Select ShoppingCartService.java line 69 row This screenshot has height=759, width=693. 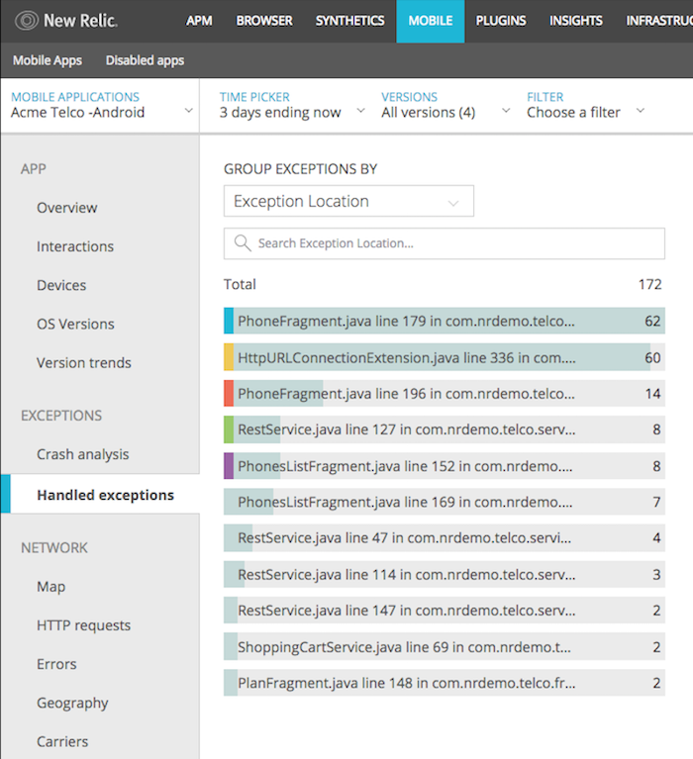(445, 647)
